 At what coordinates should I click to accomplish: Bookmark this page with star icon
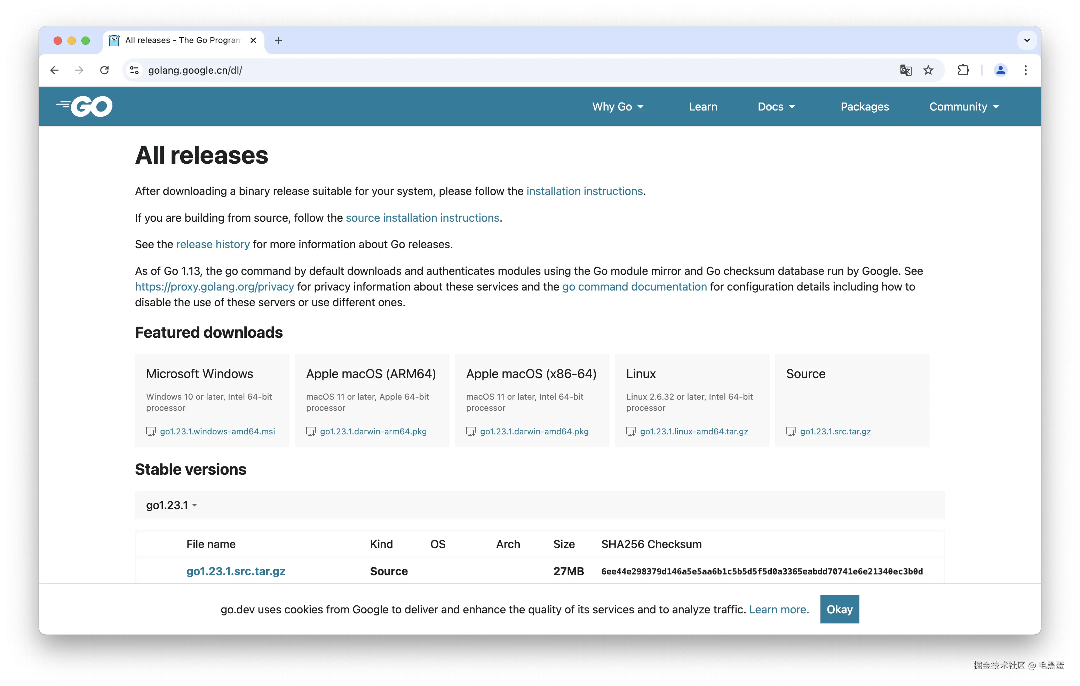(x=928, y=70)
